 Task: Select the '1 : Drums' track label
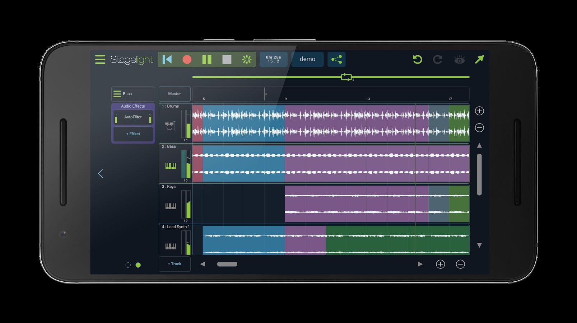[170, 107]
